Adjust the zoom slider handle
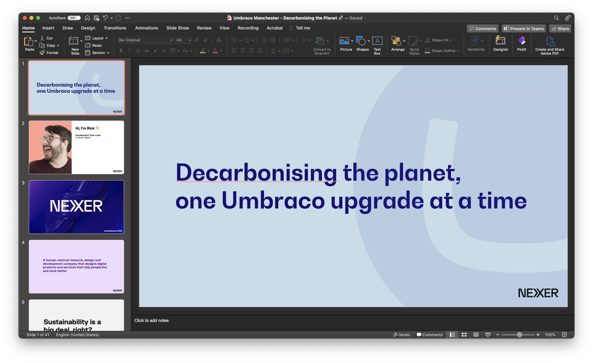The width and height of the screenshot is (593, 363). coord(519,335)
